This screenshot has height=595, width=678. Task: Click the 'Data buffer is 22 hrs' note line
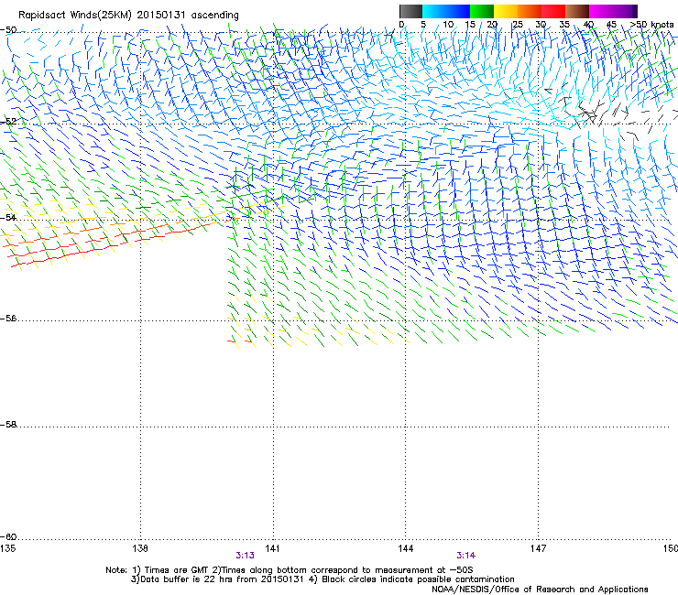323,579
